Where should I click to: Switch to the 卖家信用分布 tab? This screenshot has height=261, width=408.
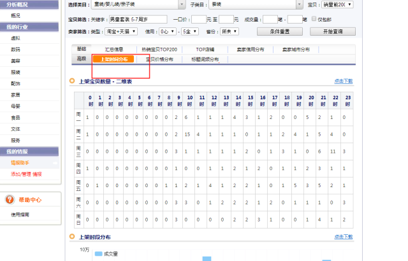coord(251,50)
